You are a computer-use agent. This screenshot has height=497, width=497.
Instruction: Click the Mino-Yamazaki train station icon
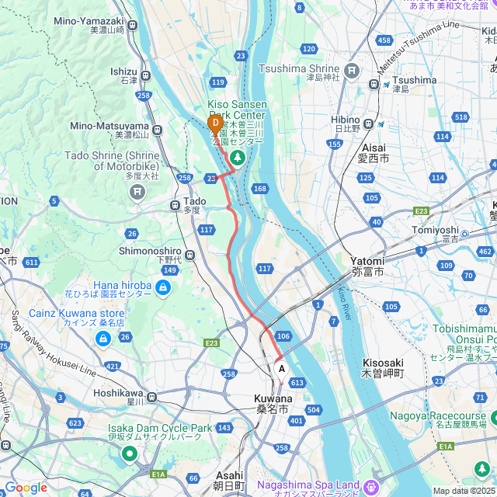point(133,26)
